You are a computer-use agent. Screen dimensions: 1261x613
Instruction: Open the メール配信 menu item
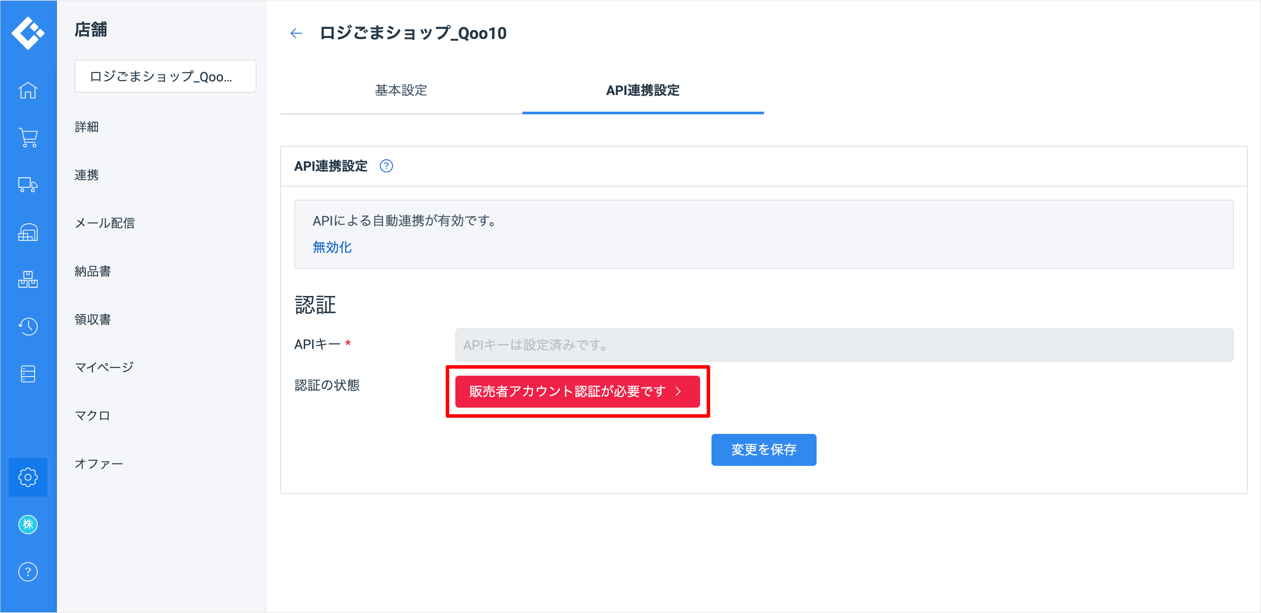(x=104, y=223)
